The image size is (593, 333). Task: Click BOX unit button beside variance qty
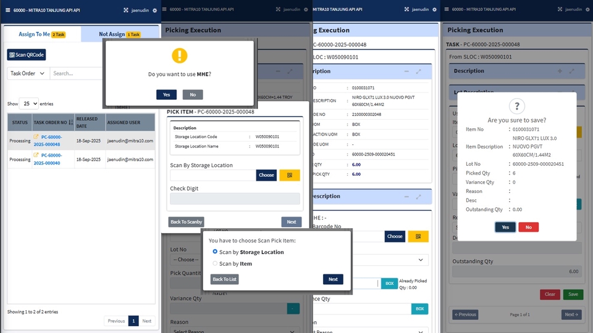(x=420, y=309)
